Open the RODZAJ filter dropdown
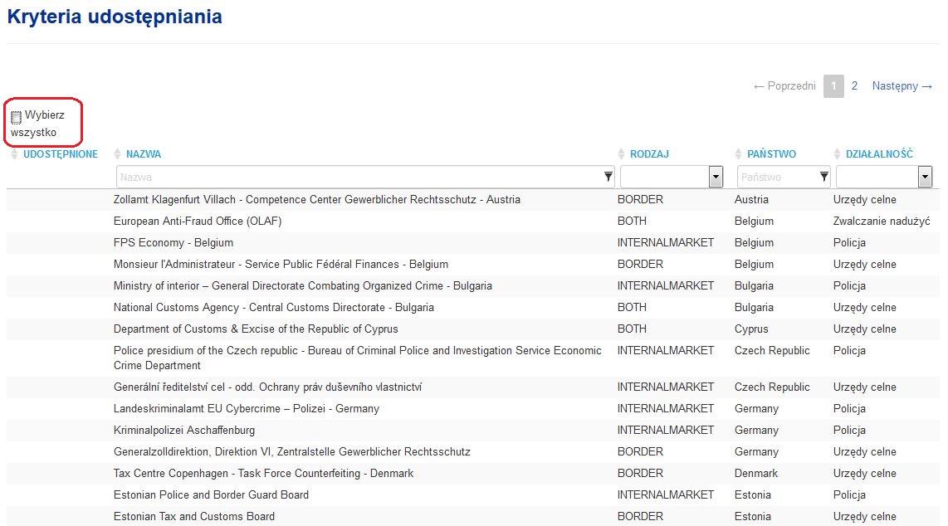 [x=716, y=177]
